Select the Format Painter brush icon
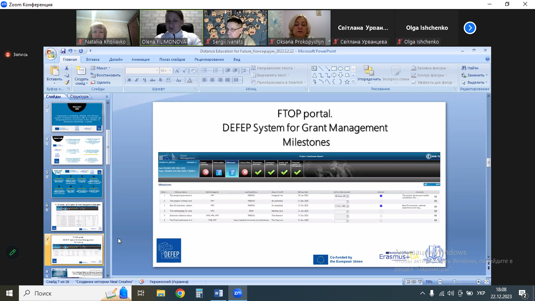This screenshot has width=535, height=301. [x=67, y=82]
